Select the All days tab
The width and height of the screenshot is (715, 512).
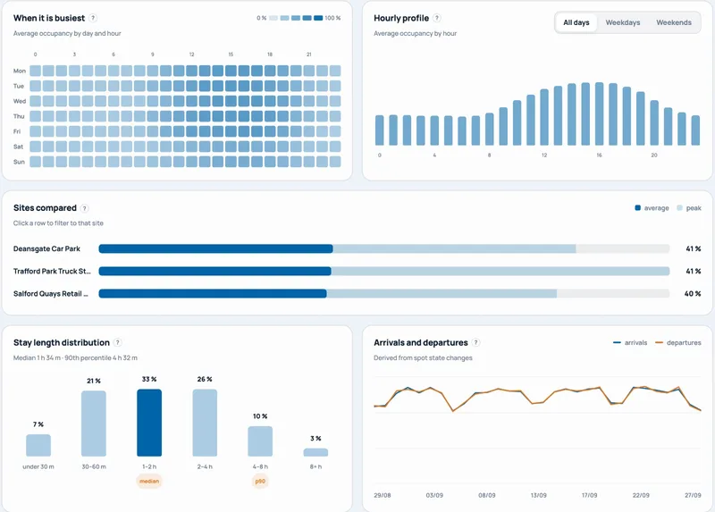(x=576, y=22)
